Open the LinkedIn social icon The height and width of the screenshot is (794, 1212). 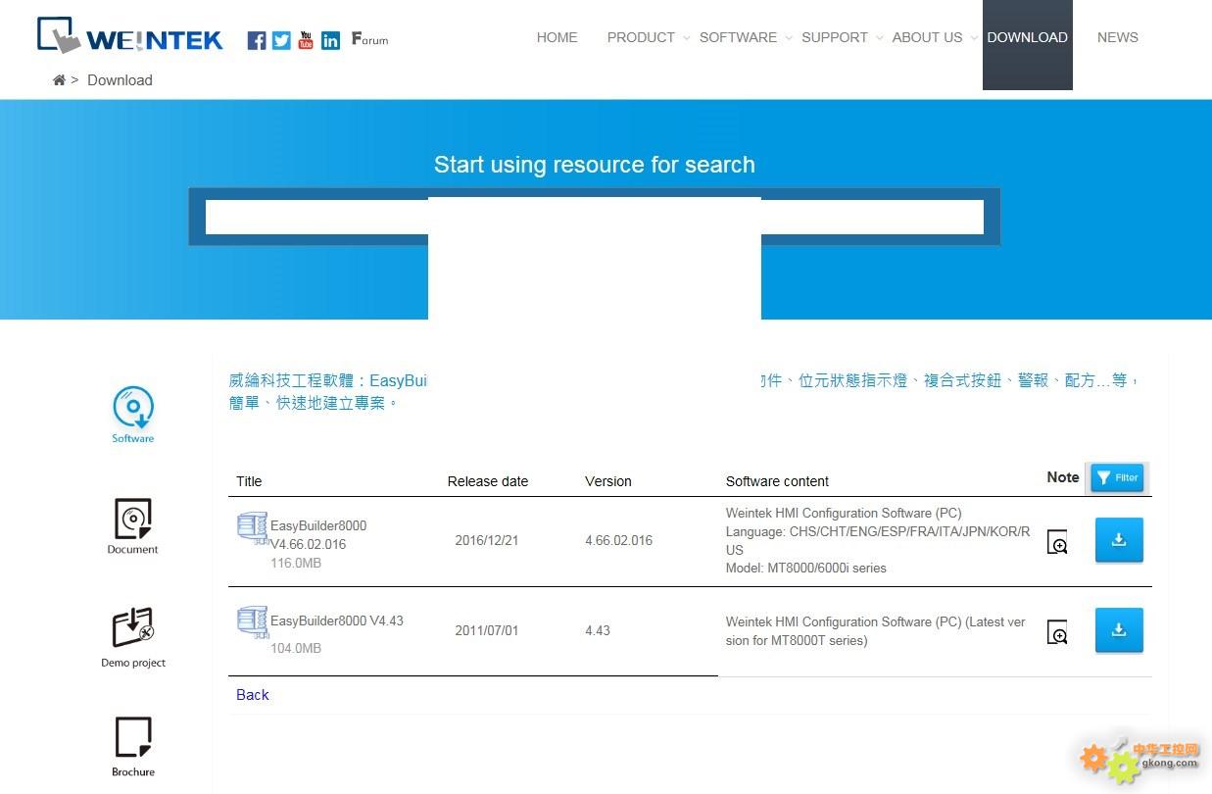[331, 40]
